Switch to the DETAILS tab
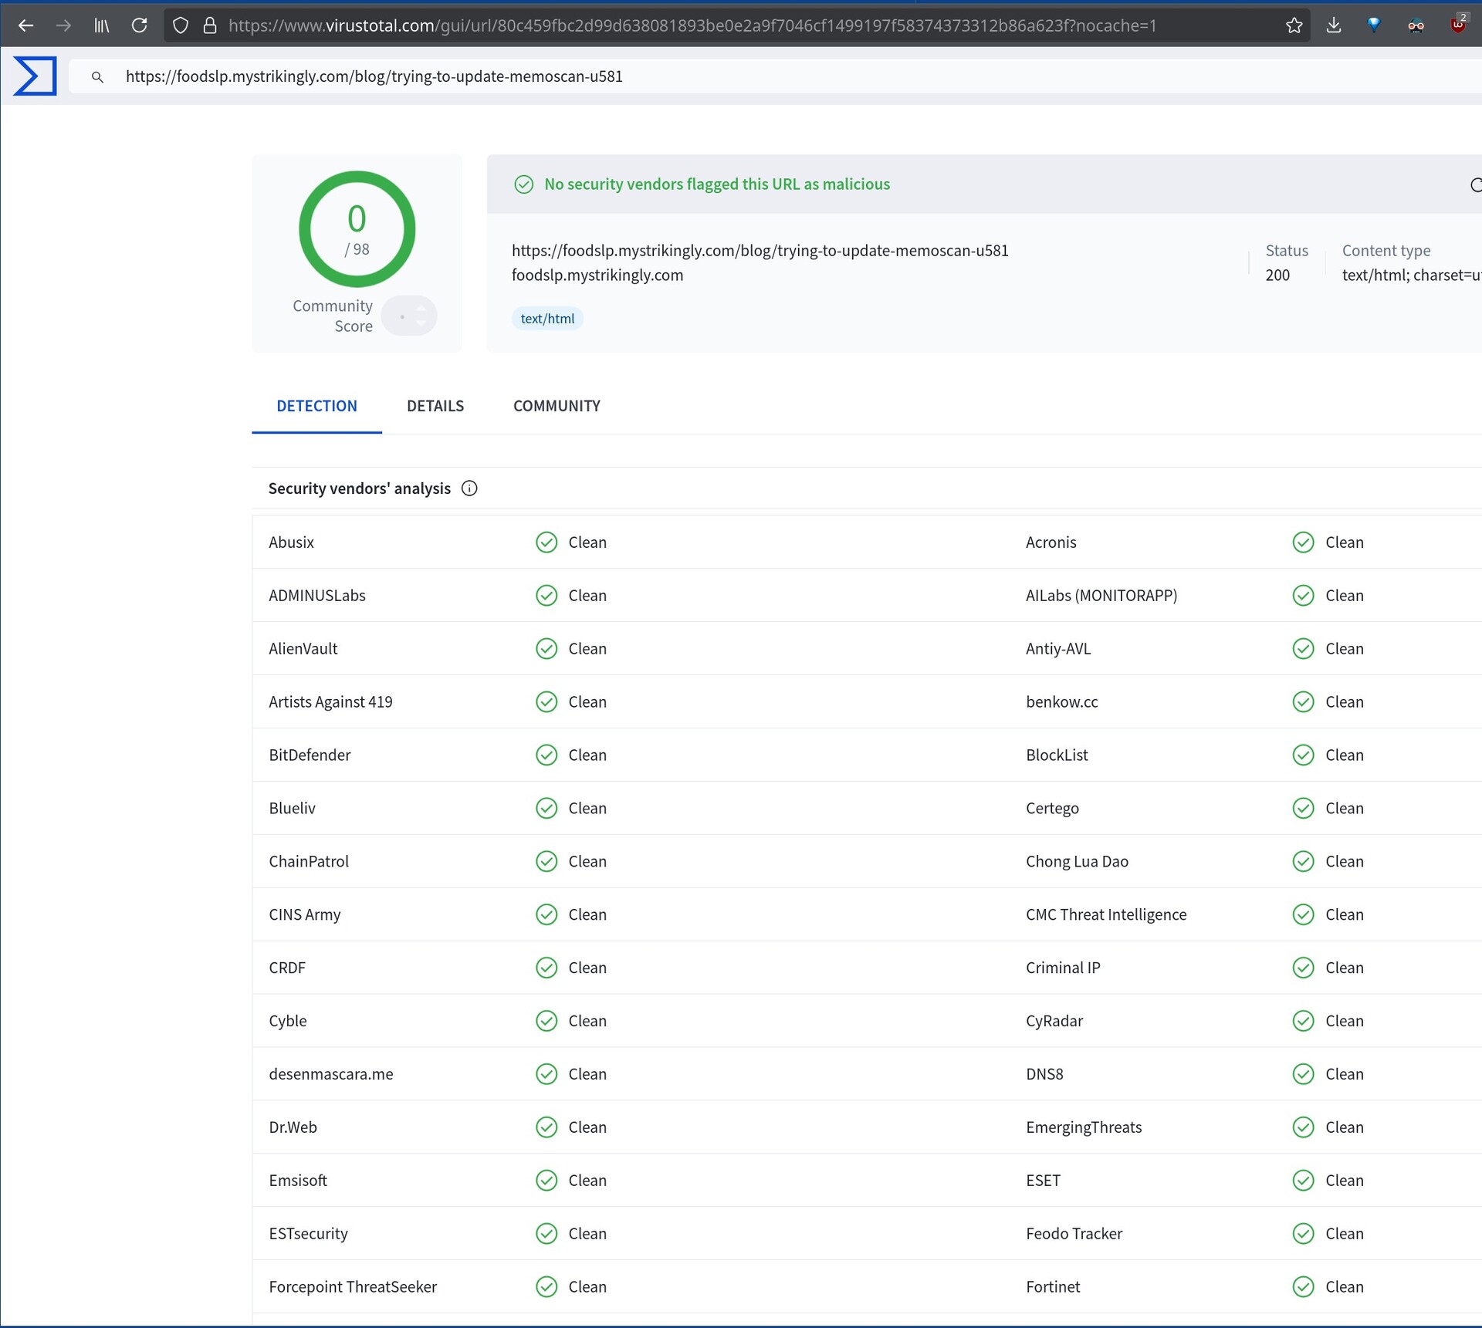The width and height of the screenshot is (1482, 1328). point(435,406)
